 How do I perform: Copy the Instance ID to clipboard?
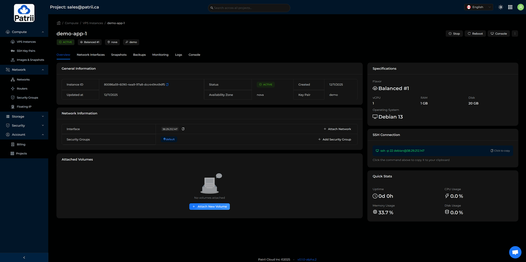[167, 85]
